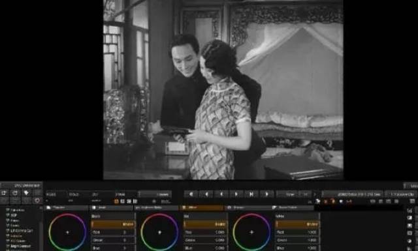This screenshot has height=251, width=418.
Task: Click the red circle icon below the tag icon
Action: pos(37,200)
